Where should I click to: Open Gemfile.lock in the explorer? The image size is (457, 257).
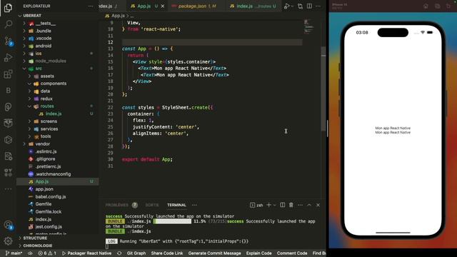[x=48, y=212]
